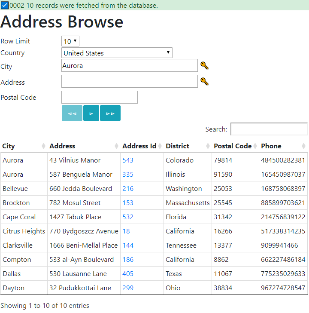Image resolution: width=309 pixels, height=313 pixels.
Task: Click the rewind to first page button
Action: (x=72, y=114)
